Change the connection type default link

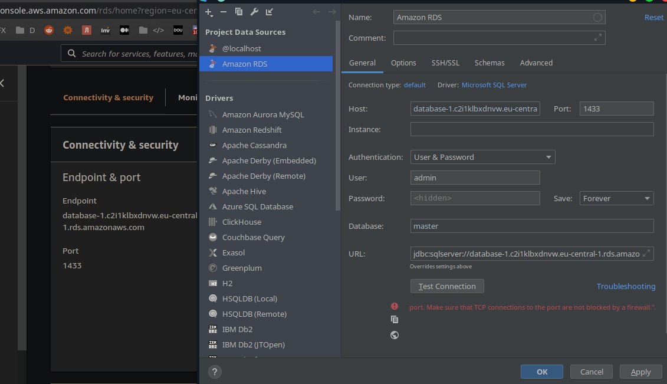click(415, 85)
